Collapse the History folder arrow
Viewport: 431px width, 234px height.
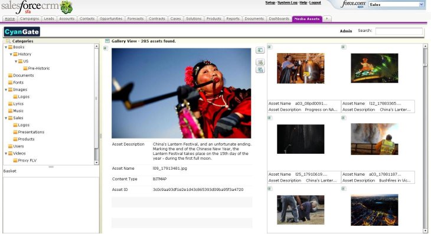(x=11, y=54)
